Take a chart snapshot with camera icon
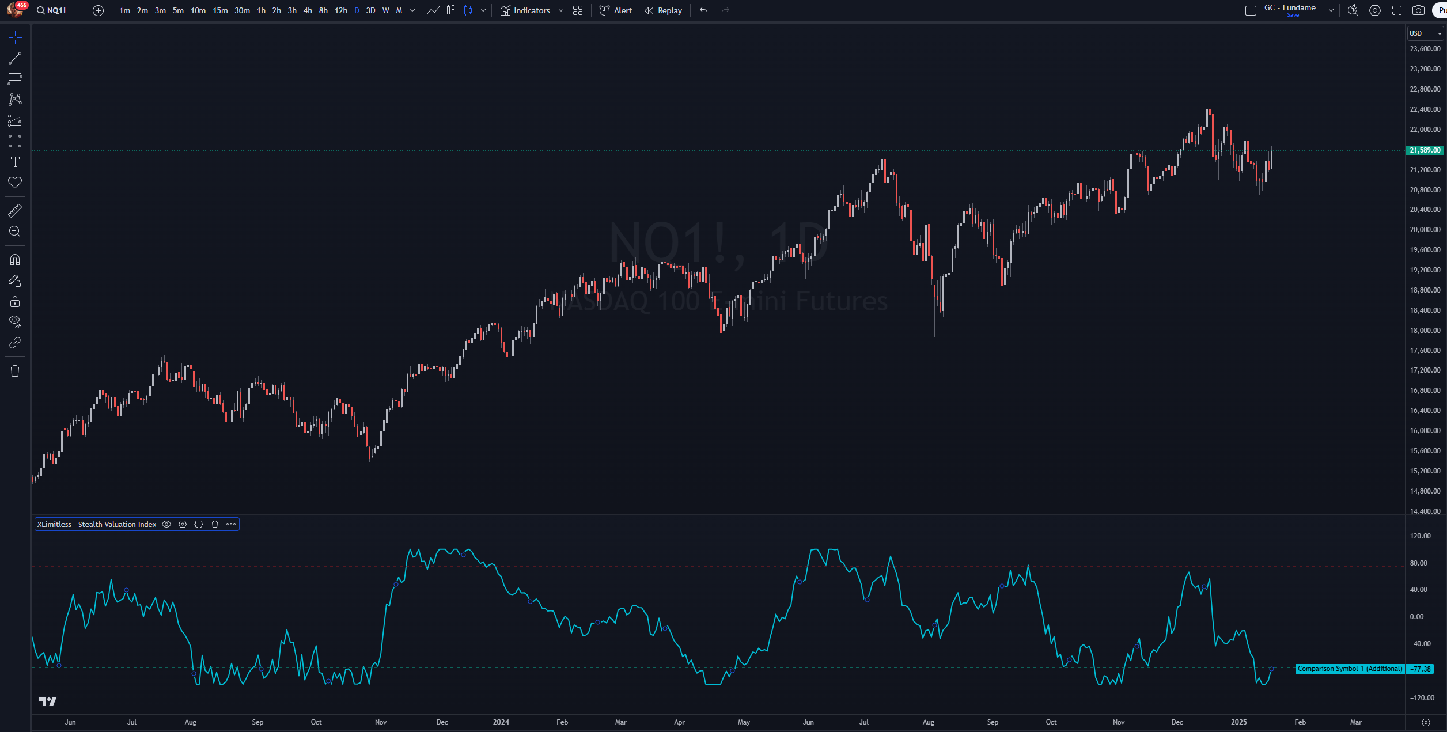This screenshot has width=1447, height=732. pyautogui.click(x=1418, y=10)
